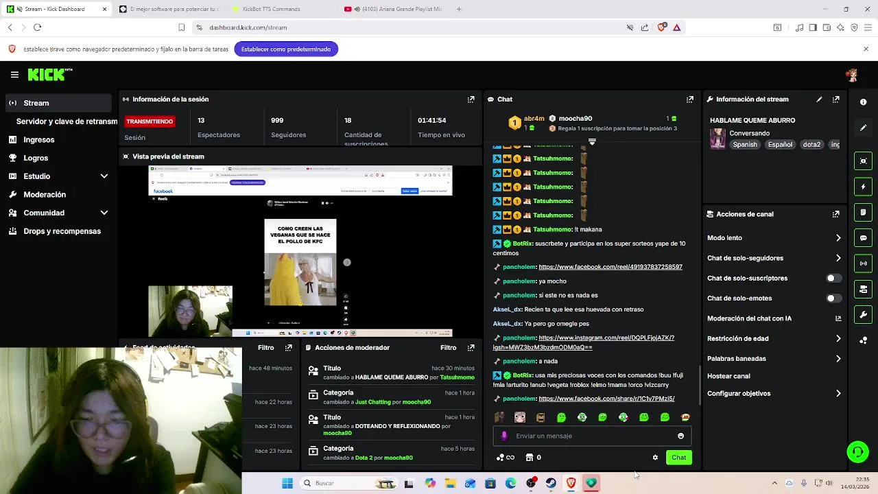Click the dota2 stream tag
This screenshot has width=878, height=494.
point(811,145)
